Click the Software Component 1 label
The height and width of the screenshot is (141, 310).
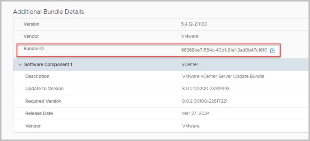[48, 64]
